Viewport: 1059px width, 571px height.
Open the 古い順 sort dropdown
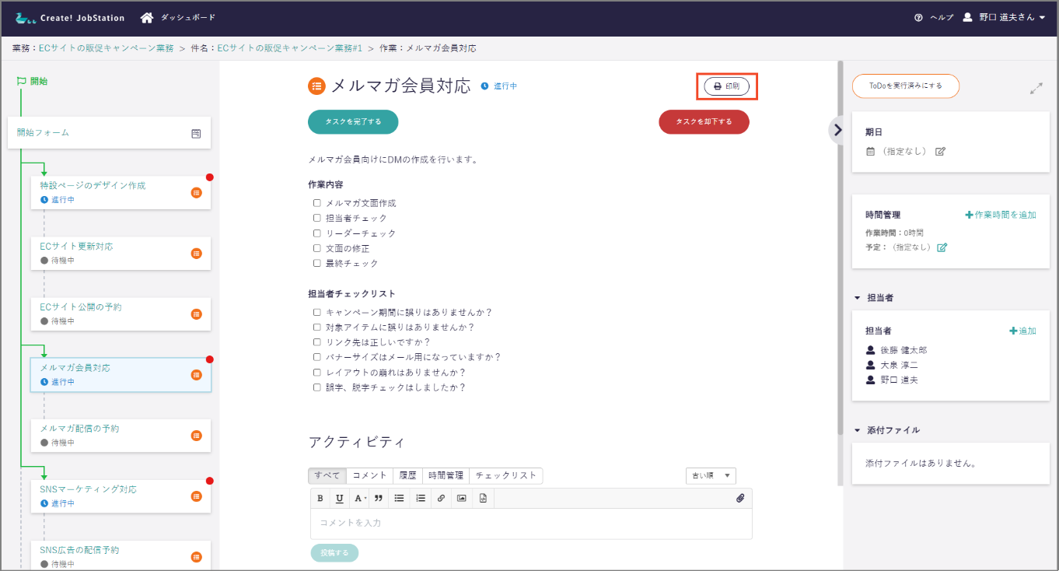[x=711, y=475]
